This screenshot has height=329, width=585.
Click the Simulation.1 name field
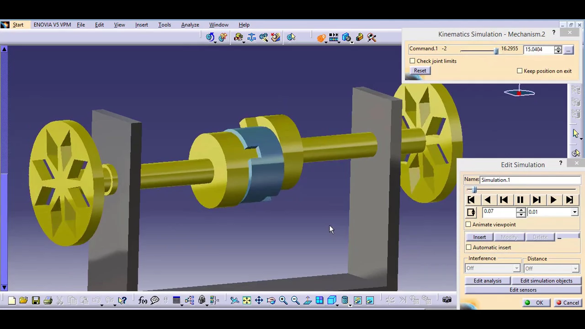(530, 180)
